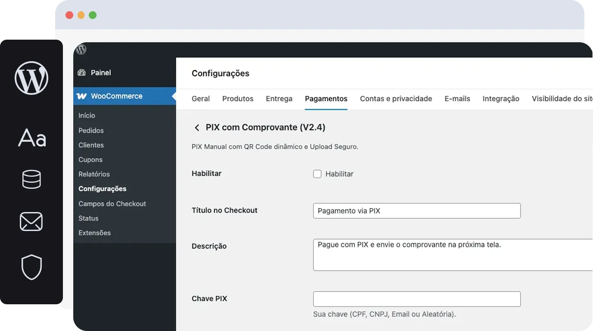
Task: Select WooCommerce in the sidebar menu
Action: pos(125,96)
